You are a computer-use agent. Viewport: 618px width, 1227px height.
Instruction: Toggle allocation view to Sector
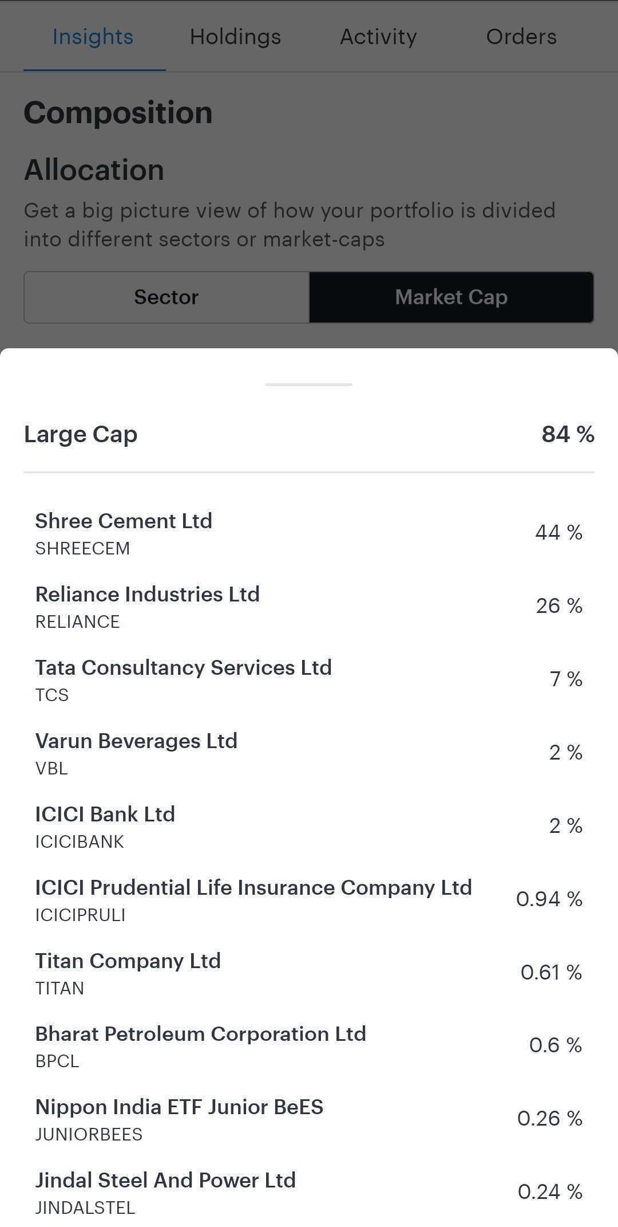[x=167, y=297]
